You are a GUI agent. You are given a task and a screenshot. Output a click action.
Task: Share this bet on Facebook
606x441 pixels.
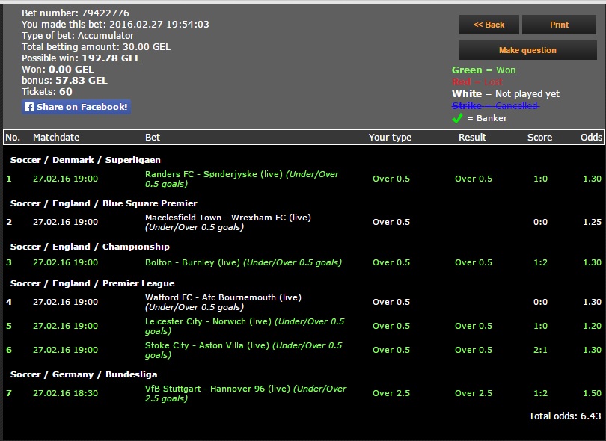click(x=76, y=107)
